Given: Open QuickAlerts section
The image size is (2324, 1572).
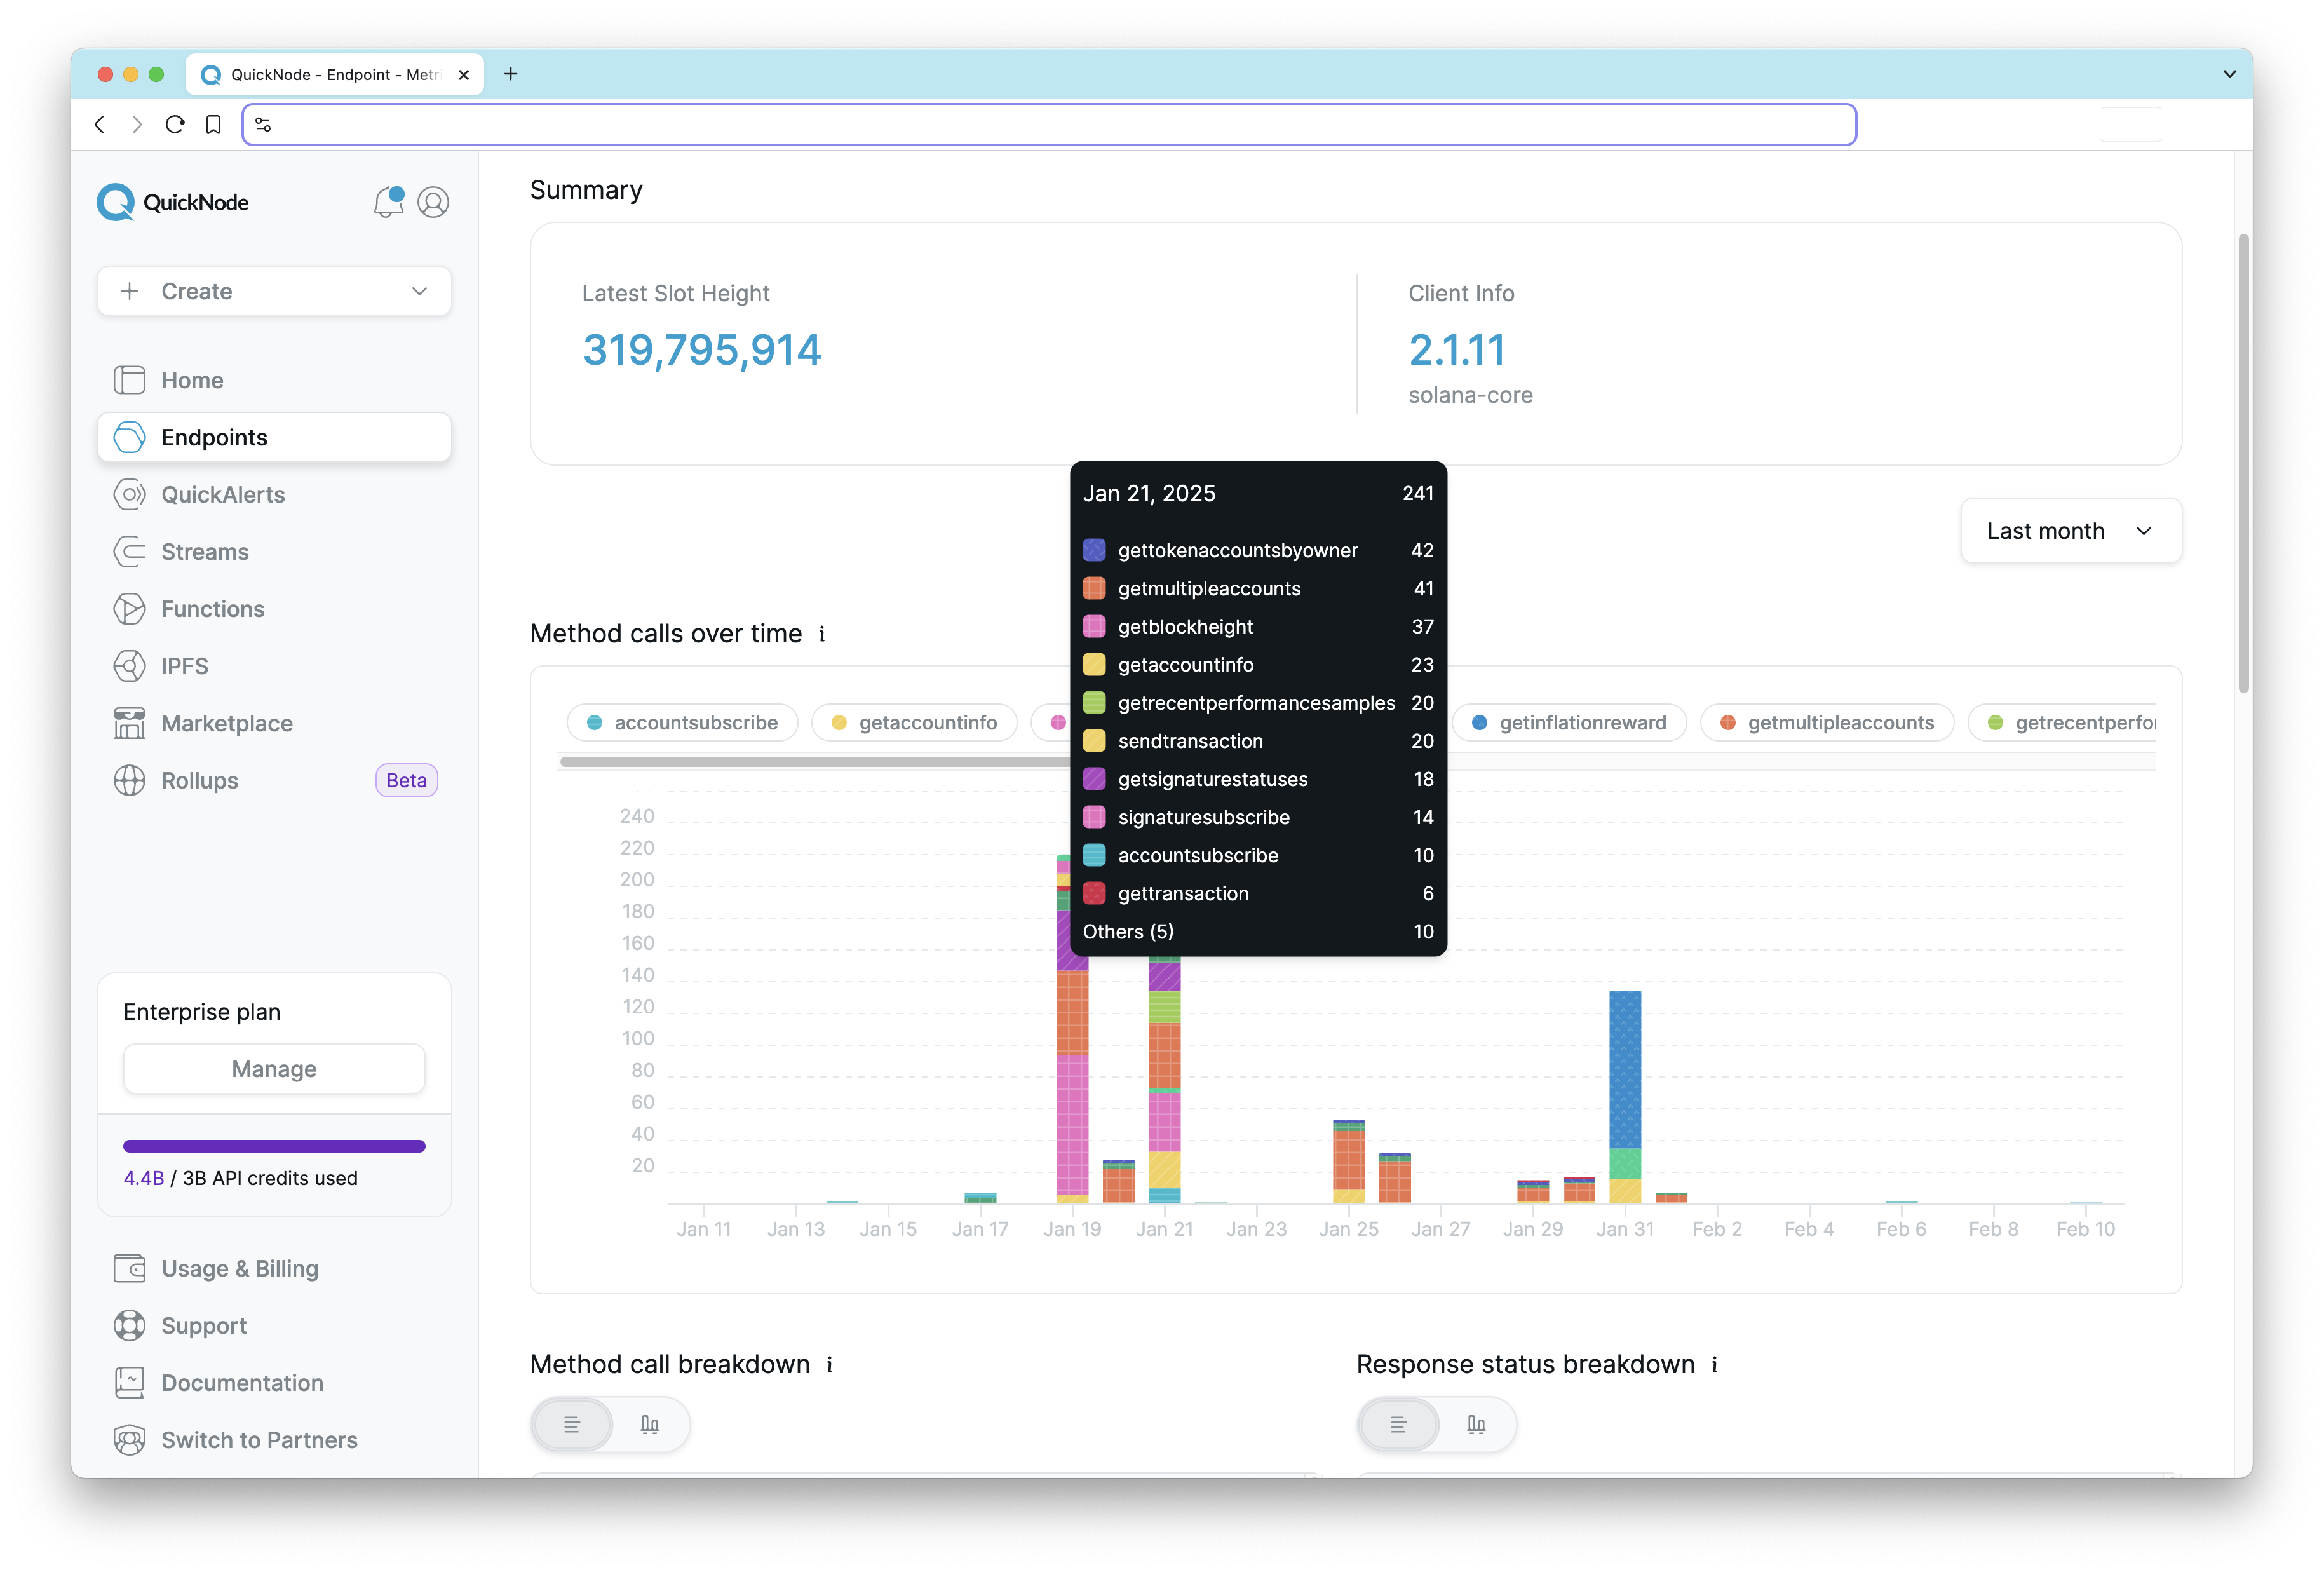Looking at the screenshot, I should tap(274, 494).
